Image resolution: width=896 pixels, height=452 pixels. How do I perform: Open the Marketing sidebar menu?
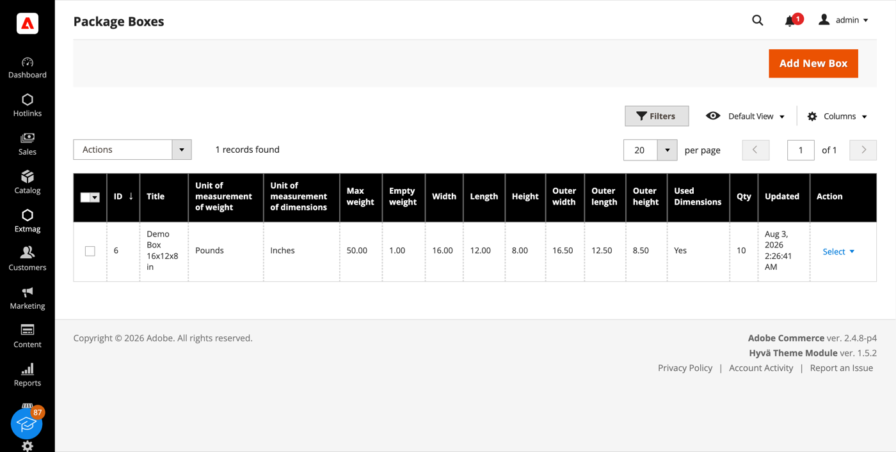[x=28, y=299]
